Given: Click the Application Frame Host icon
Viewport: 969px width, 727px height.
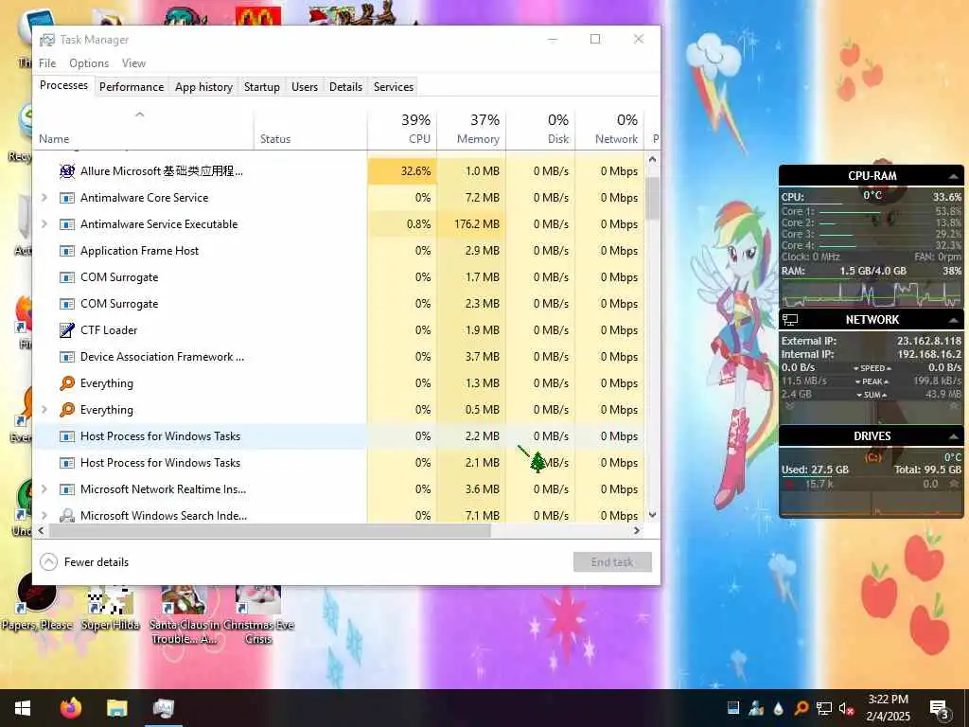Looking at the screenshot, I should [x=67, y=251].
